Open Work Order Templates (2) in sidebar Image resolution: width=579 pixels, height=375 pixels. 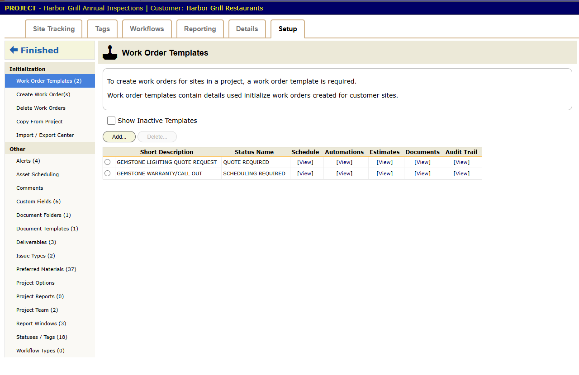click(x=50, y=81)
